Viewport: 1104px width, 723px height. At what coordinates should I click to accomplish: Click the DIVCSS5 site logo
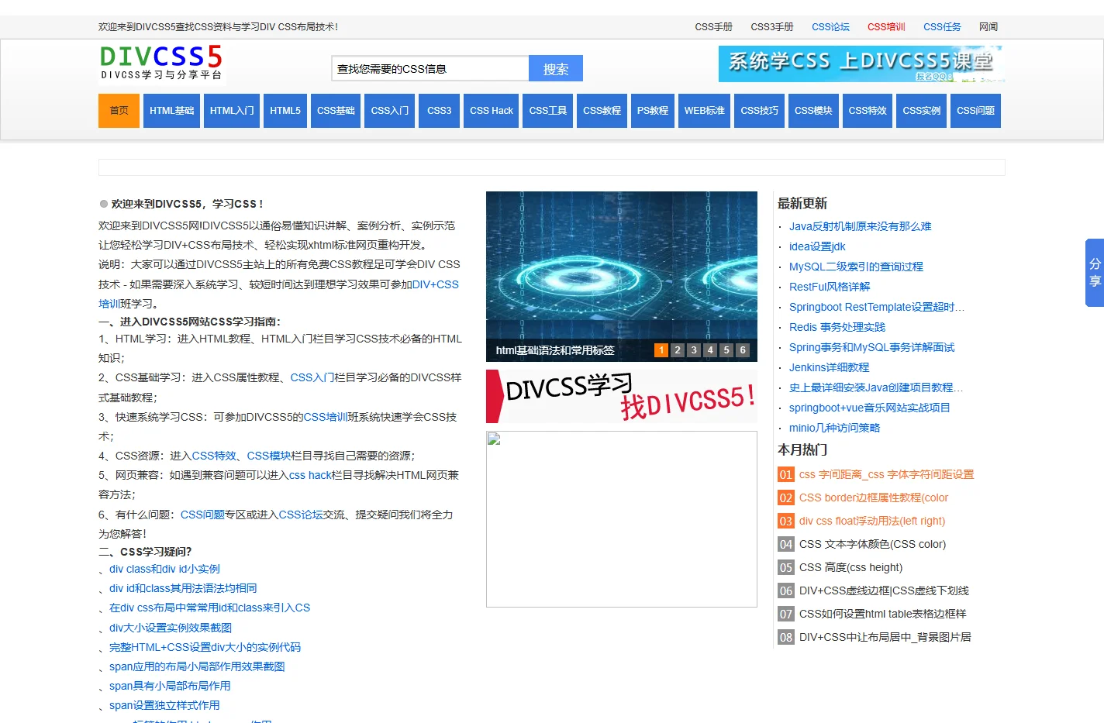pyautogui.click(x=161, y=63)
